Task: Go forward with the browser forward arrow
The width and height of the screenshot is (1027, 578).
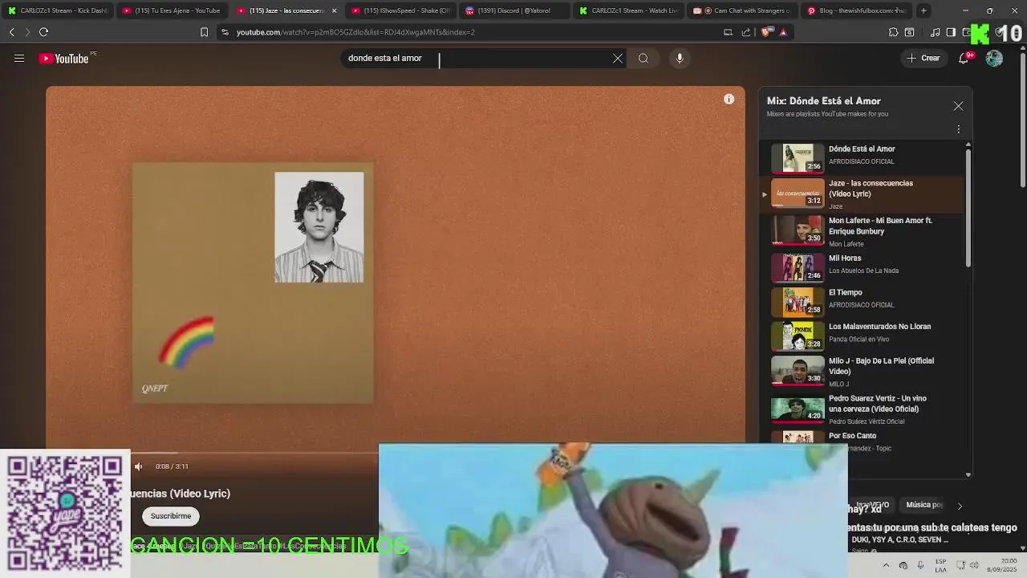Action: coord(27,32)
